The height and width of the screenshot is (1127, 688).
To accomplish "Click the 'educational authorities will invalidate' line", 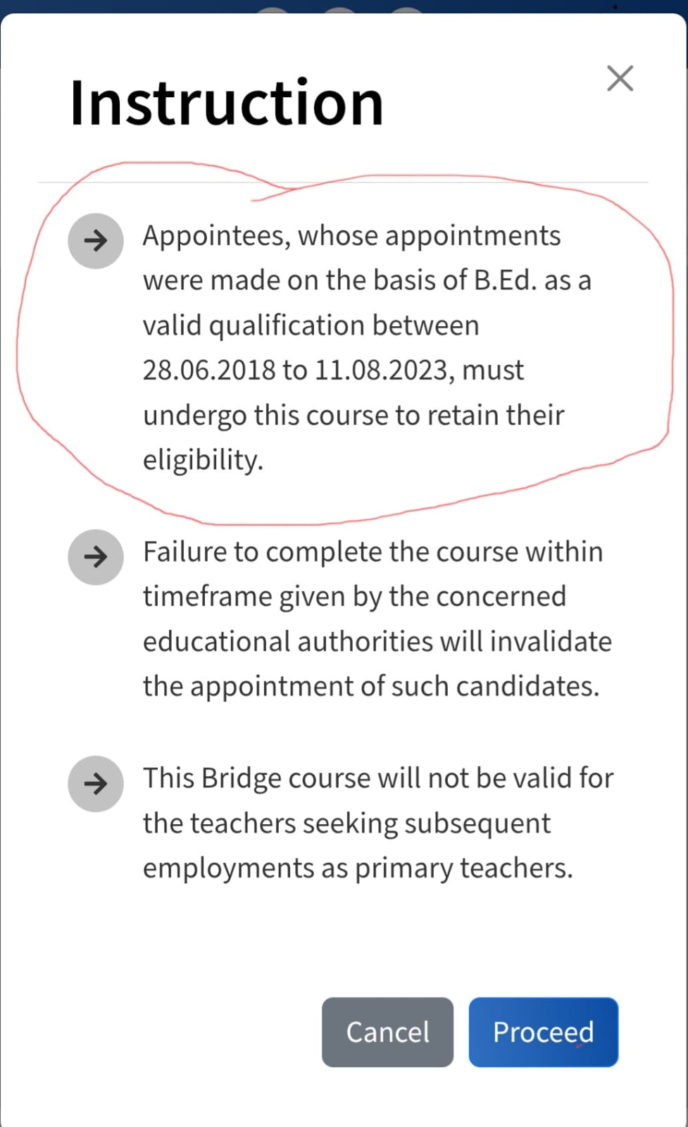I will click(x=377, y=642).
